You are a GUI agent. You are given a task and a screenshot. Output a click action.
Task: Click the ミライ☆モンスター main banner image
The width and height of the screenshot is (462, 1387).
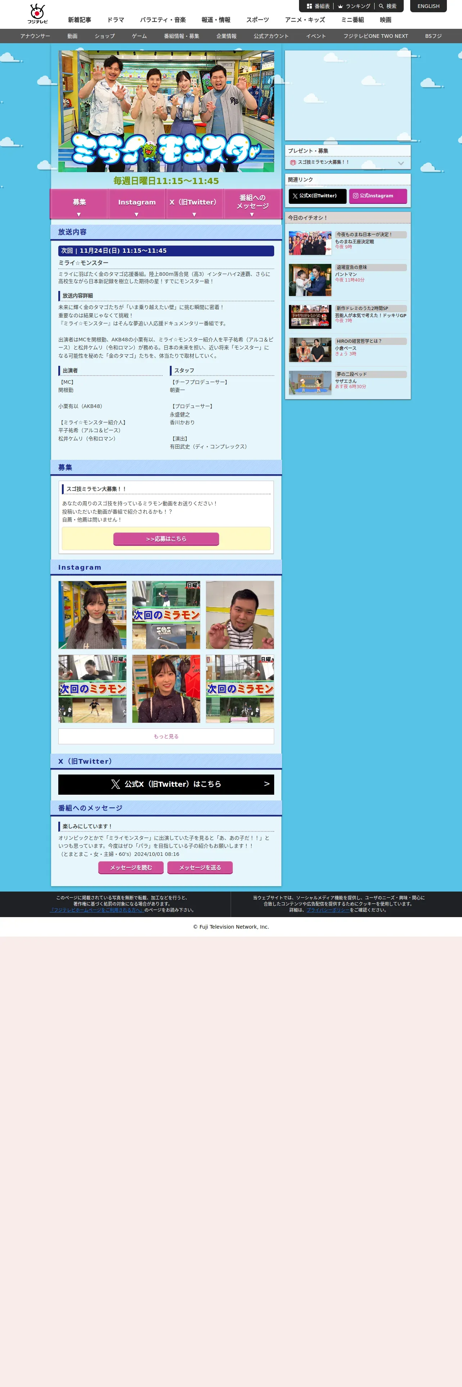[x=166, y=112]
